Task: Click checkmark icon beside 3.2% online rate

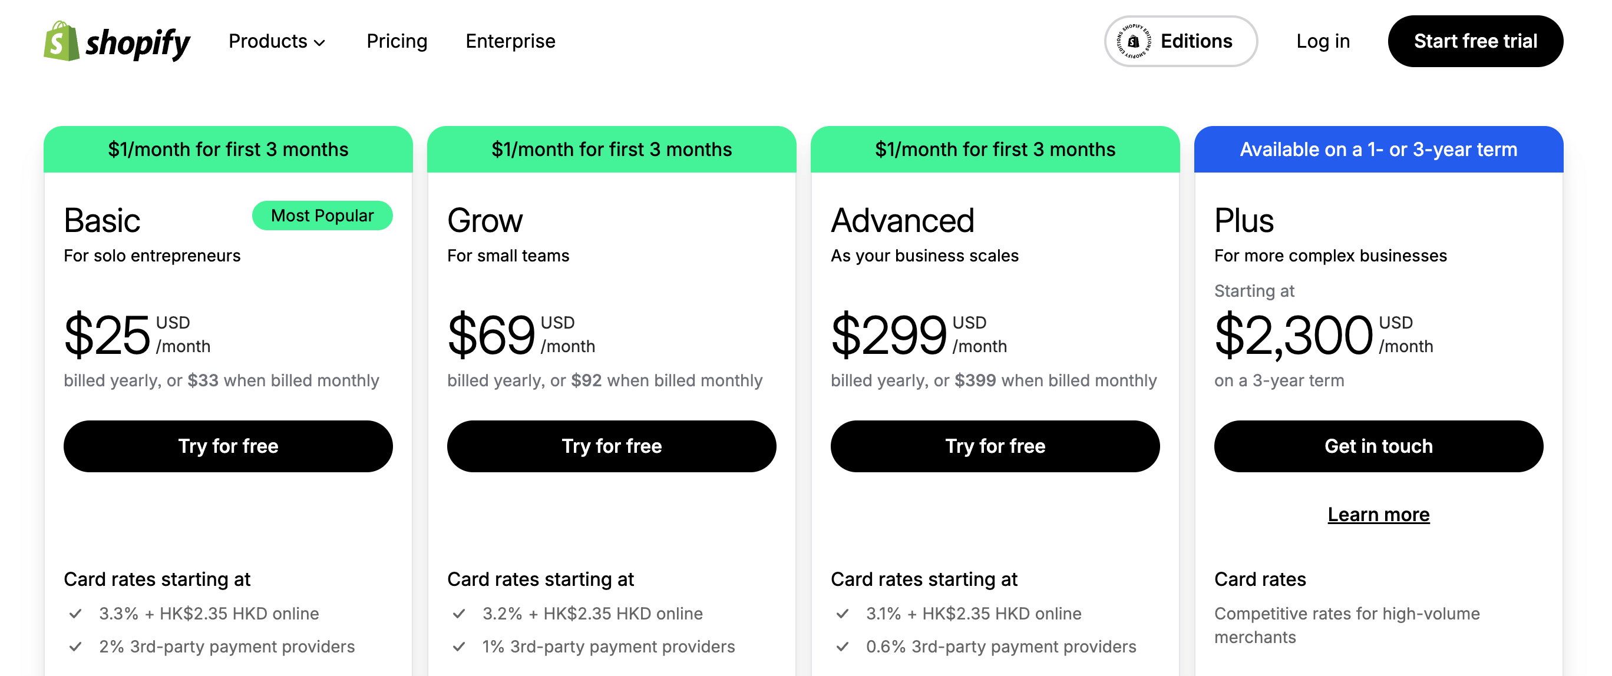Action: click(x=460, y=614)
